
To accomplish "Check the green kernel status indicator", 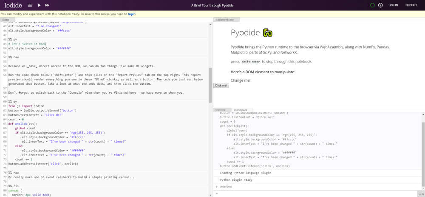I will (372, 5).
